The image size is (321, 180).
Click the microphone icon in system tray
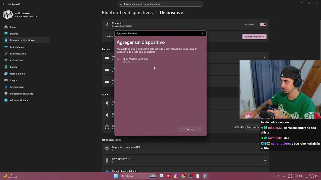pos(284,176)
